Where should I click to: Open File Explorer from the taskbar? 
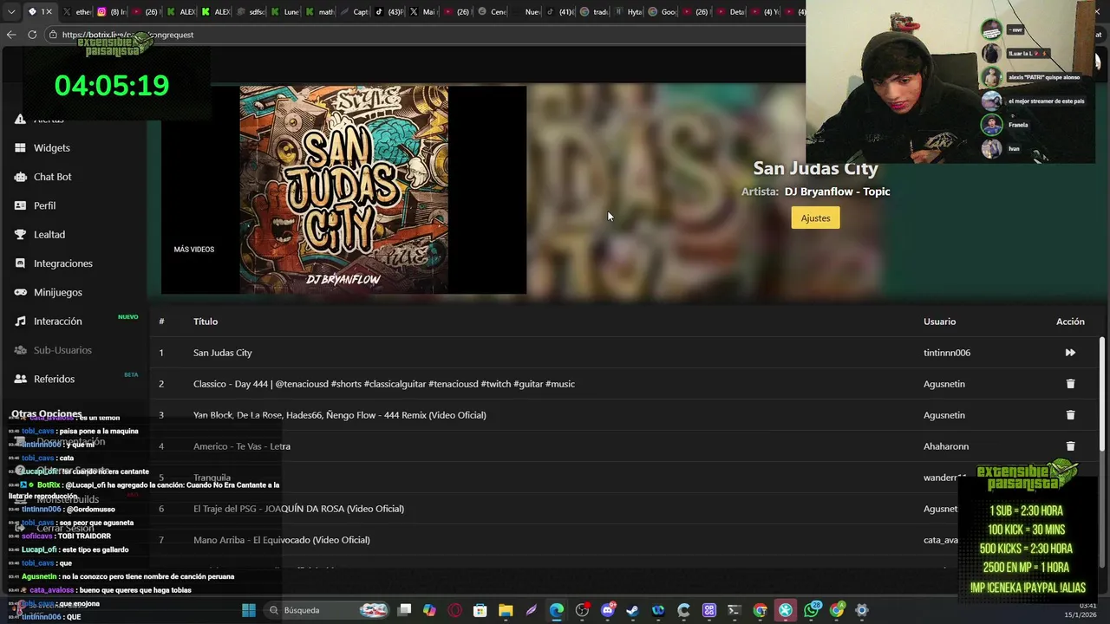[506, 610]
